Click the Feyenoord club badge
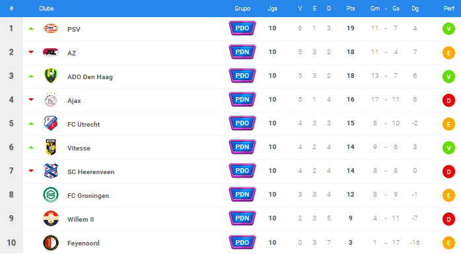This screenshot has height=254, width=461. coord(51,243)
